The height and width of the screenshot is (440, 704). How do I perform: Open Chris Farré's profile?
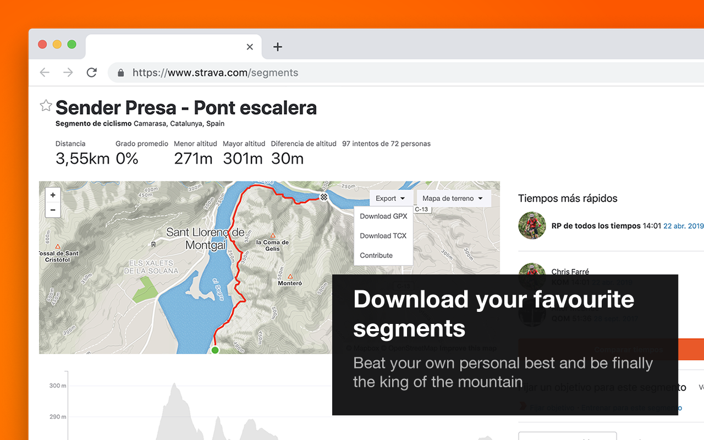[570, 272]
